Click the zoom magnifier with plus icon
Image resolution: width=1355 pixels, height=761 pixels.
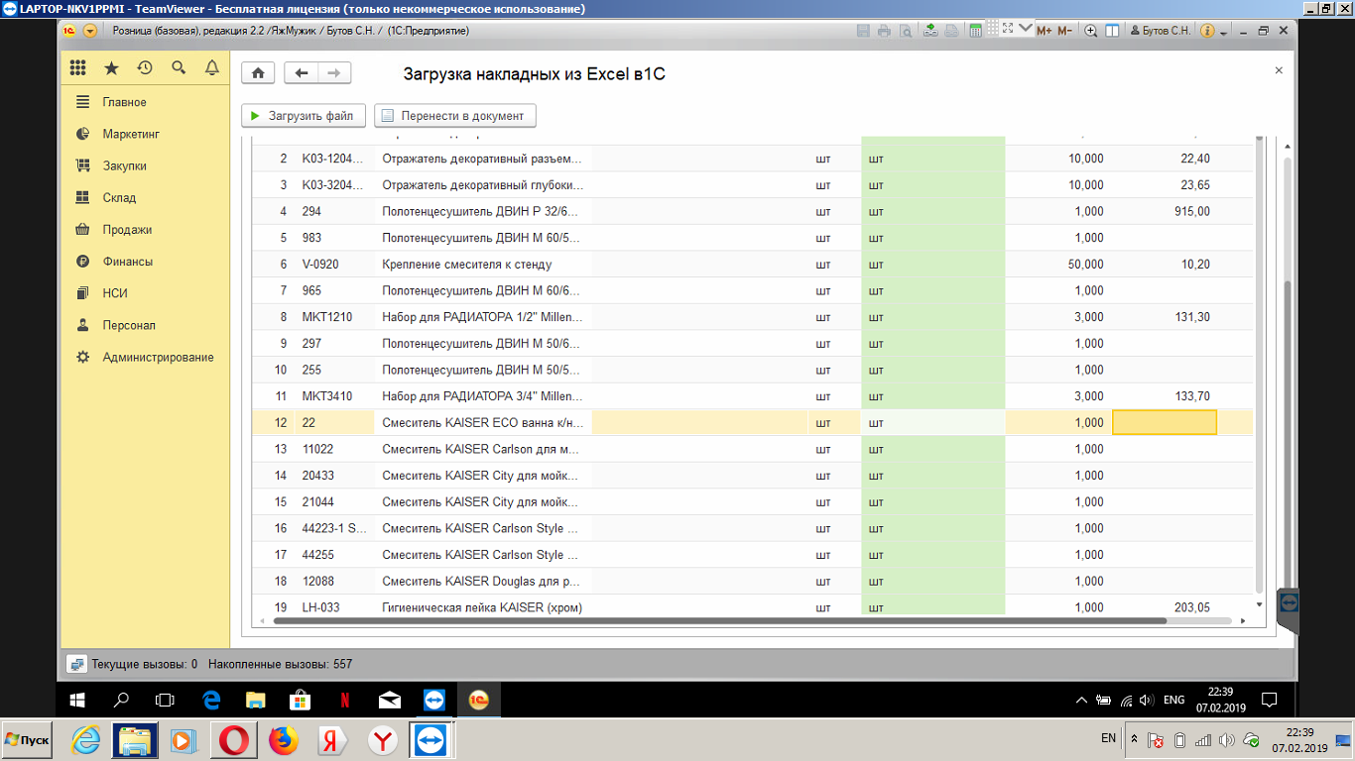click(x=1091, y=31)
